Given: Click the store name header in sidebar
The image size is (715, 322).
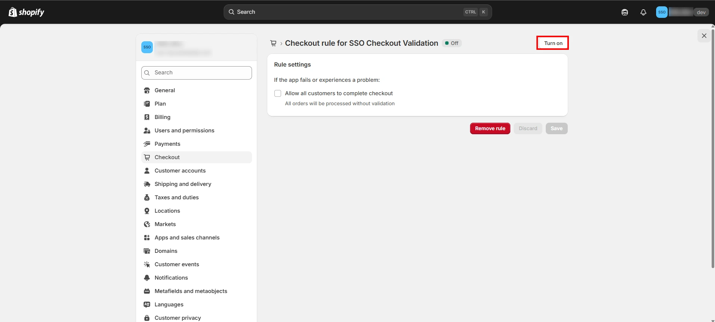Looking at the screenshot, I should (x=196, y=47).
